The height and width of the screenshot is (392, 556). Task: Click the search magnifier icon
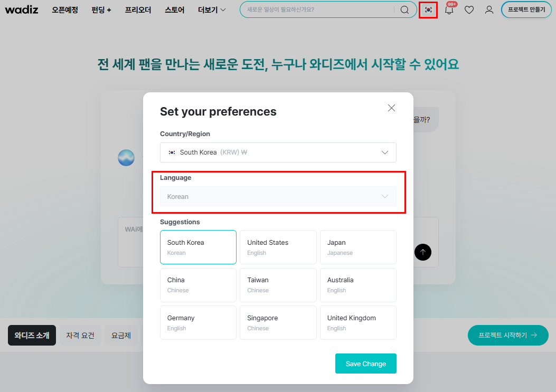tap(404, 9)
